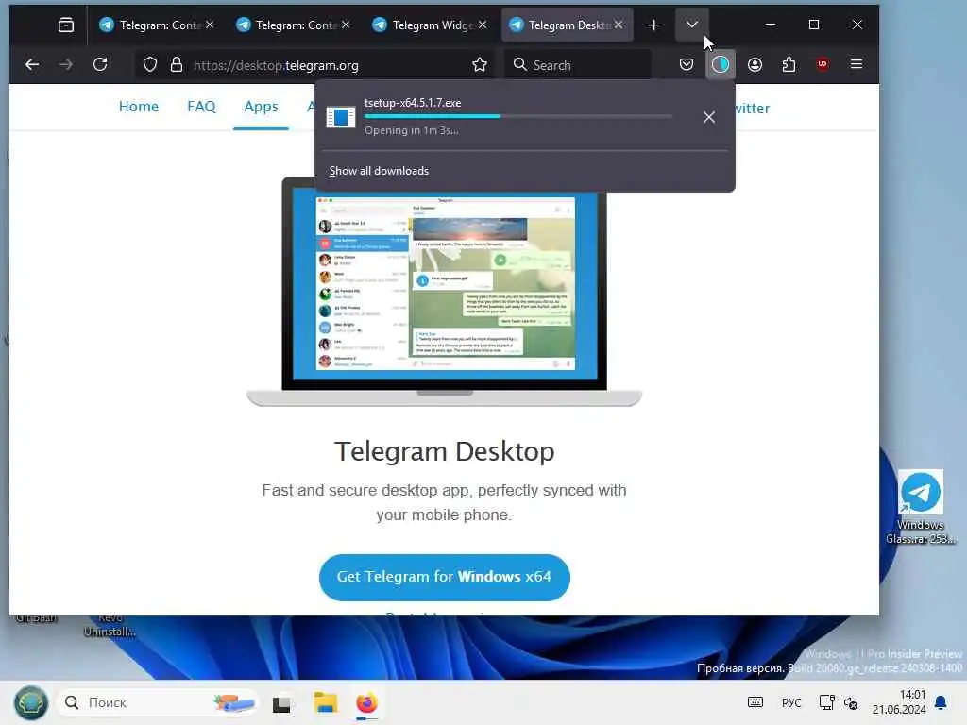The image size is (967, 725).
Task: Click the muted volume tray icon
Action: pyautogui.click(x=851, y=702)
